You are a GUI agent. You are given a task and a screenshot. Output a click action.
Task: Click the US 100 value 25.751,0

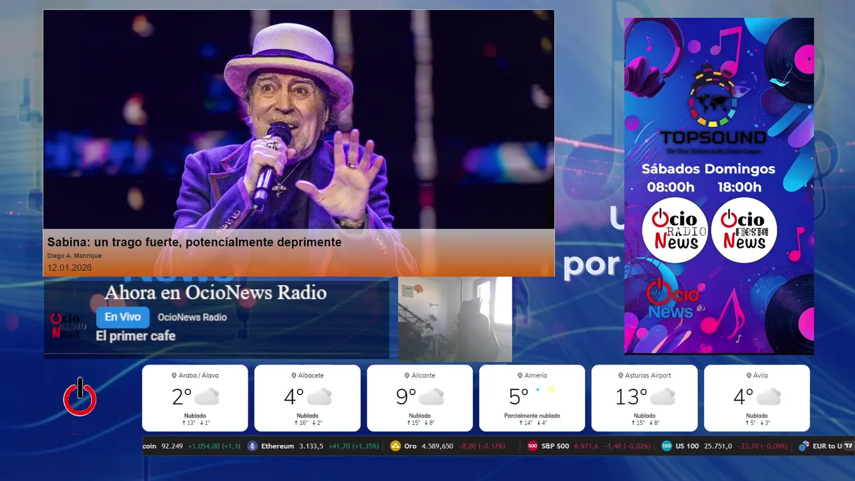(x=717, y=446)
